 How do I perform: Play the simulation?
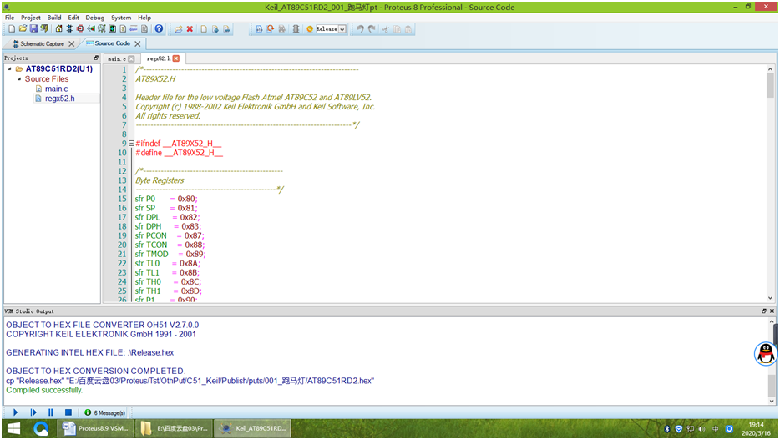pos(15,412)
